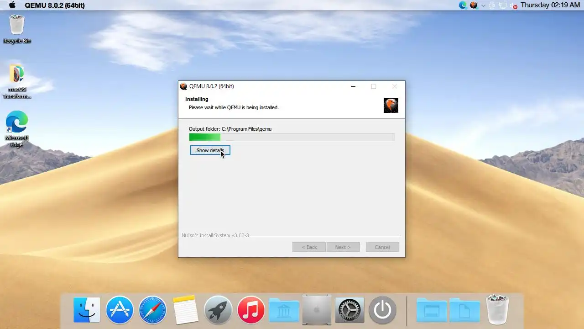584x329 pixels.
Task: Open Recycle Bin on the desktop
Action: pyautogui.click(x=17, y=29)
